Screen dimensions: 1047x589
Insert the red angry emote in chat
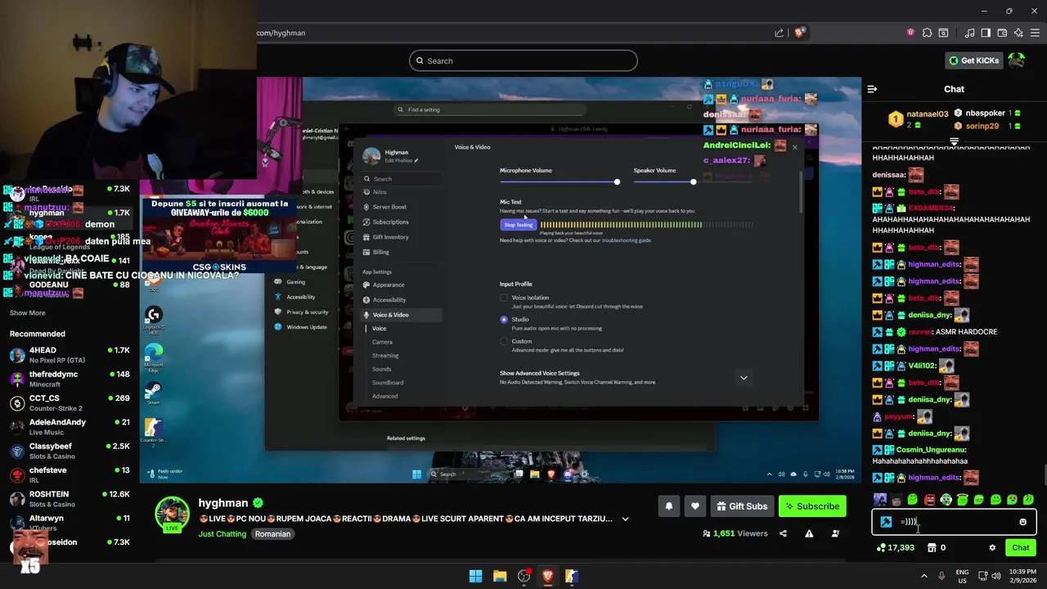pyautogui.click(x=929, y=500)
